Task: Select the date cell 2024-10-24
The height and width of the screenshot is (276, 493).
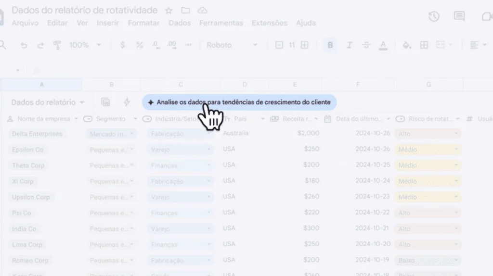Action: click(x=373, y=180)
